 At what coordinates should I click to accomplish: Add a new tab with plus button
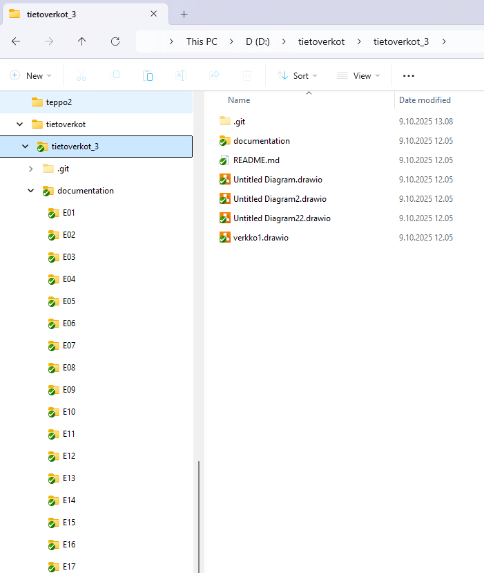coord(184,14)
